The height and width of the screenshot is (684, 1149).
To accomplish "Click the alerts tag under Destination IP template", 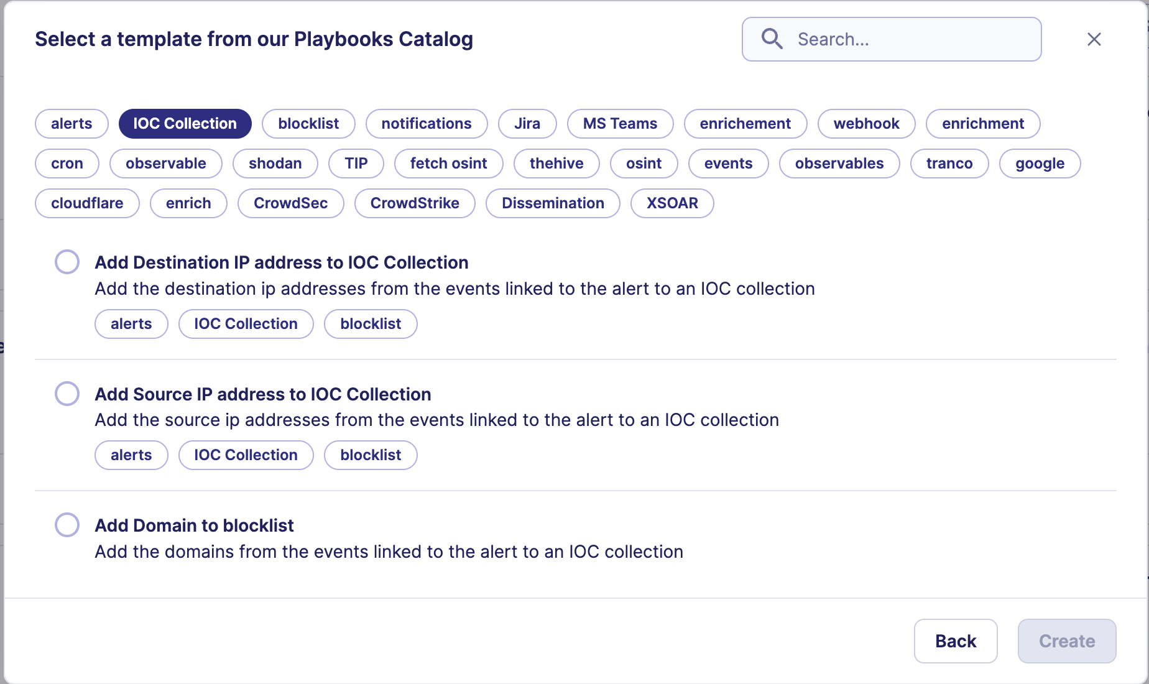I will (x=131, y=323).
